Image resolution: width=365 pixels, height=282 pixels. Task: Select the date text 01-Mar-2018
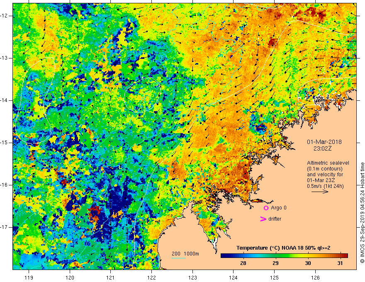(324, 142)
